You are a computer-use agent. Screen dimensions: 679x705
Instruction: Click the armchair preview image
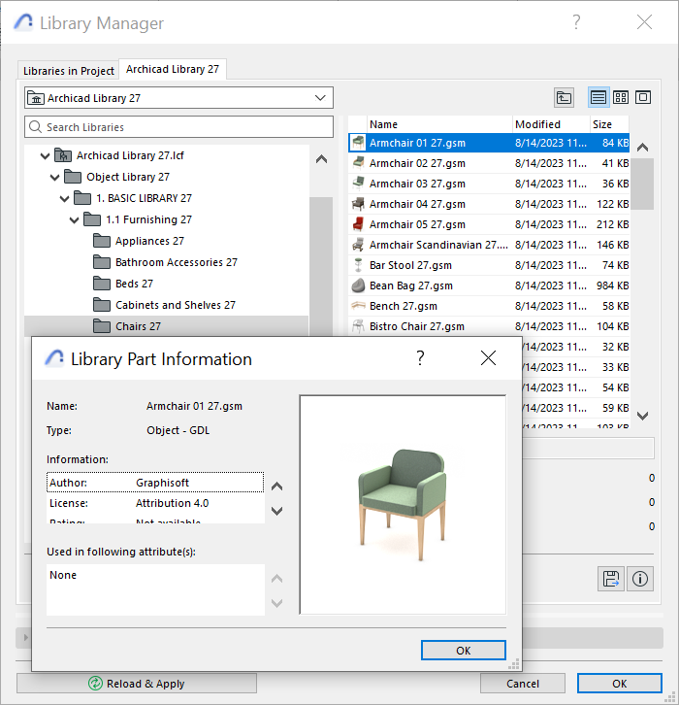pyautogui.click(x=403, y=504)
